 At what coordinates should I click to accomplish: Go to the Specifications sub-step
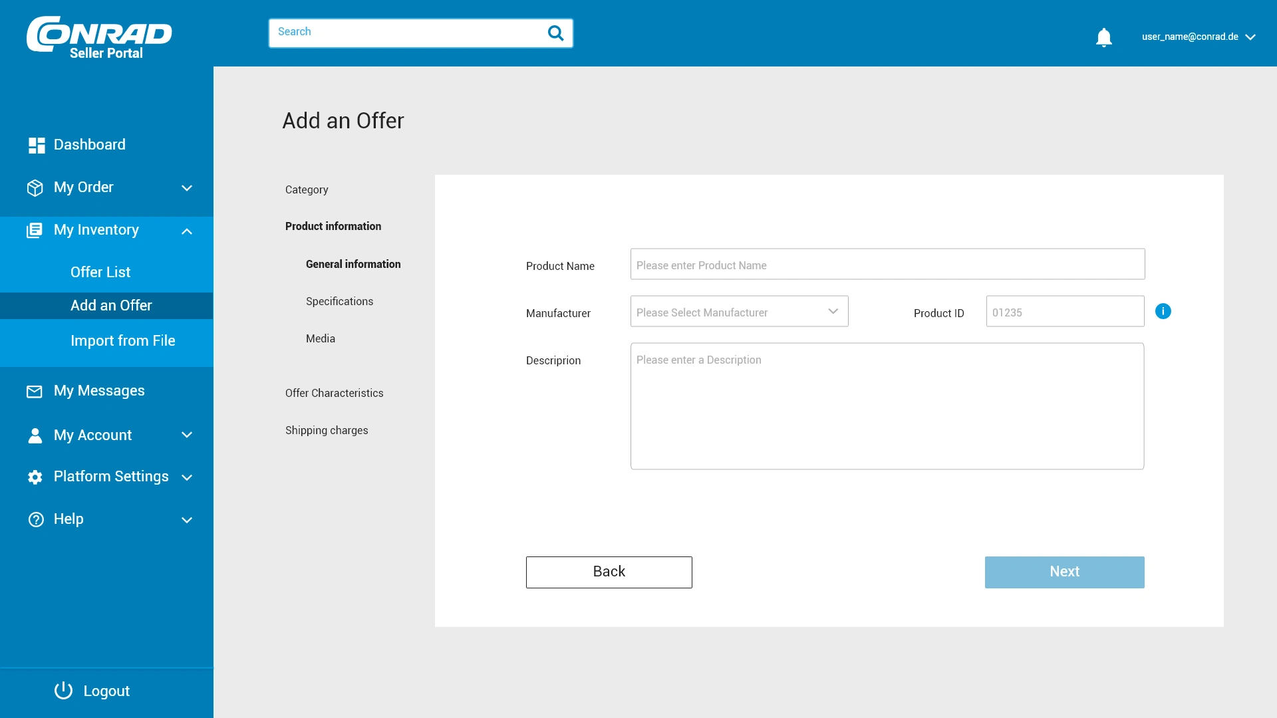(x=339, y=302)
